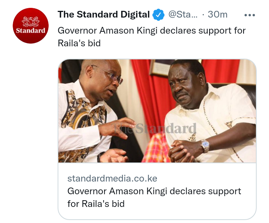Click the blank area below the card headline
269x223 pixels.
tap(157, 214)
